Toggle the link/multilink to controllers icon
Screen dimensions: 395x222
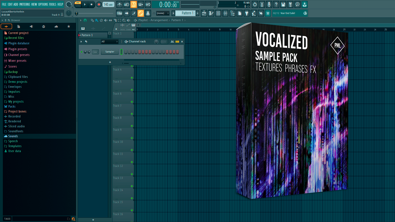point(141,13)
